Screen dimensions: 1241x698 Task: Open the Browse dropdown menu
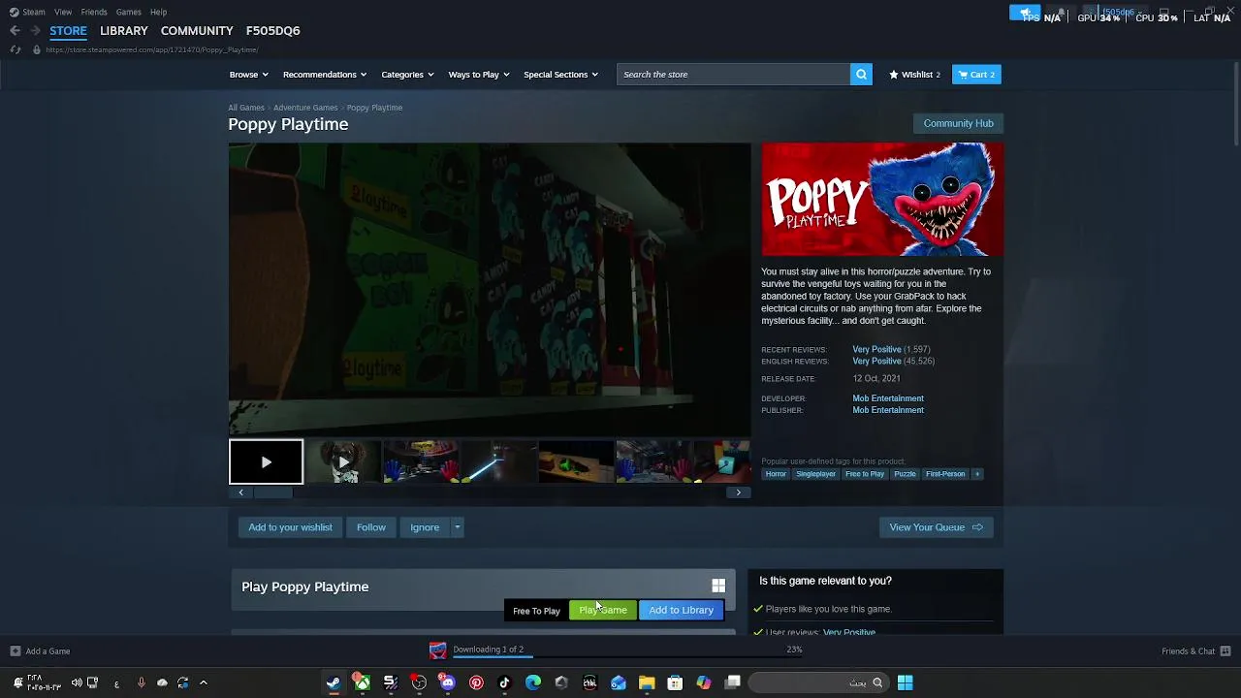coord(248,75)
